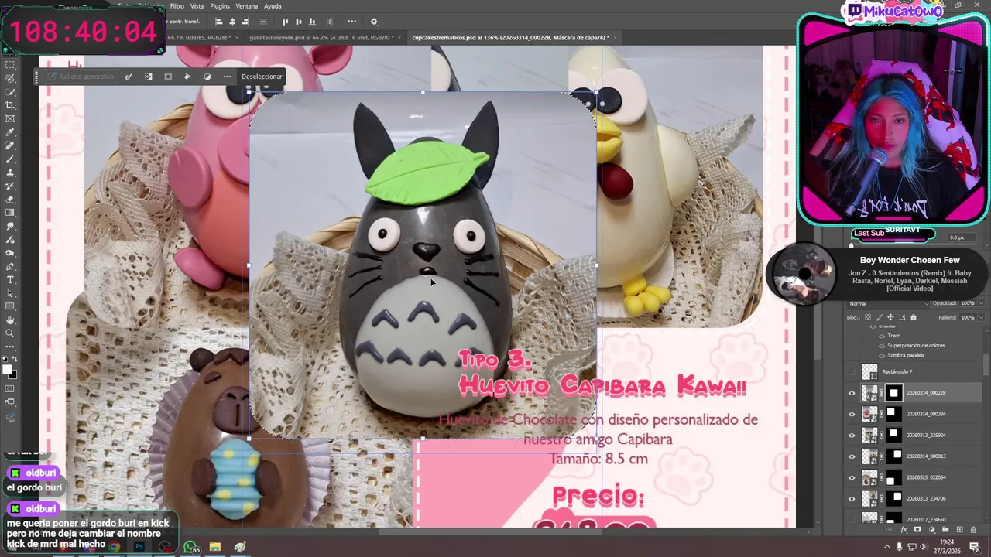Image resolution: width=991 pixels, height=557 pixels.
Task: Select the Hand tool
Action: 10,320
